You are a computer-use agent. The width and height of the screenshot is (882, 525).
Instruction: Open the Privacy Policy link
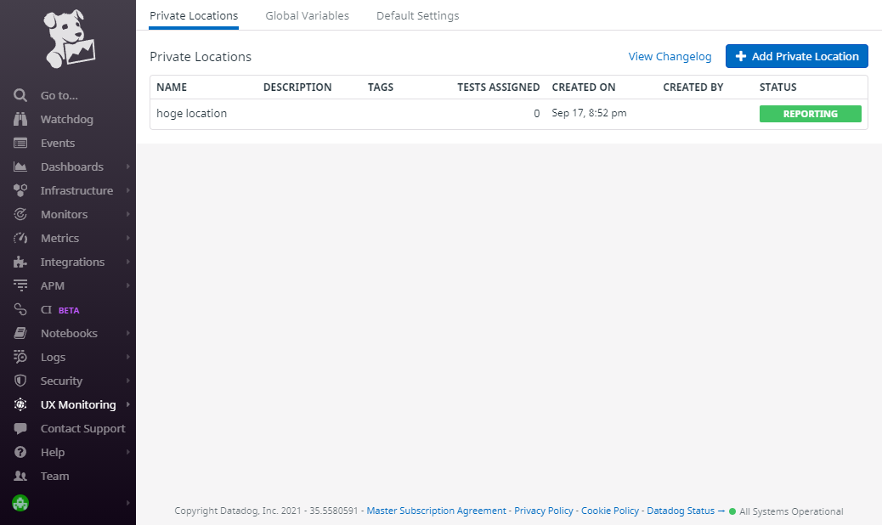543,511
